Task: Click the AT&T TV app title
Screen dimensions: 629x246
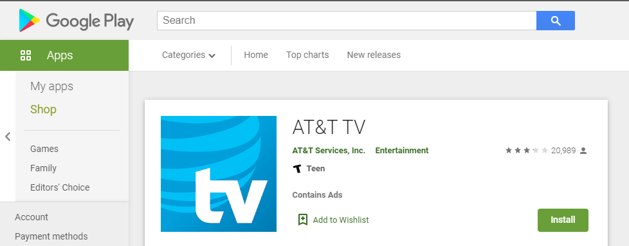Action: (329, 128)
